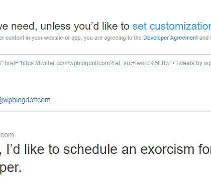The image size is (211, 190).
Task: Select the gray author handle above the tweet
Action: (x=7, y=135)
